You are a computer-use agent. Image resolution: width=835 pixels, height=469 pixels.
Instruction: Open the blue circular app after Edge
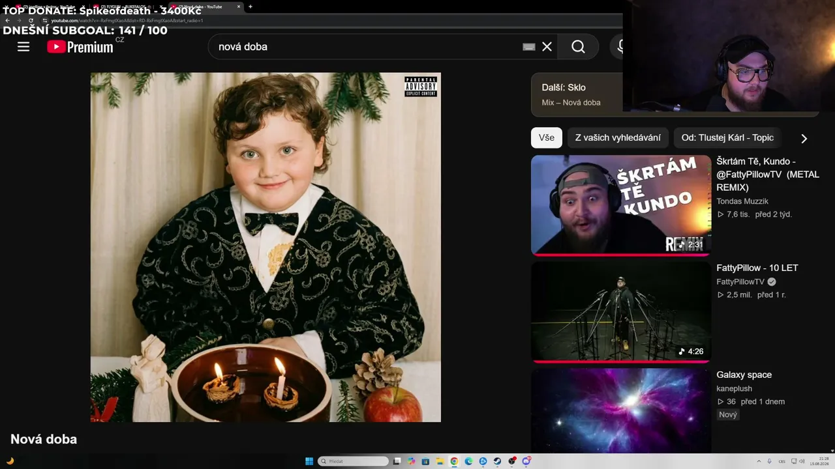[x=483, y=461]
